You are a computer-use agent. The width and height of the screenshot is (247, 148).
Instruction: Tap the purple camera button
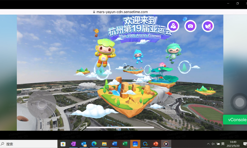click(x=190, y=26)
